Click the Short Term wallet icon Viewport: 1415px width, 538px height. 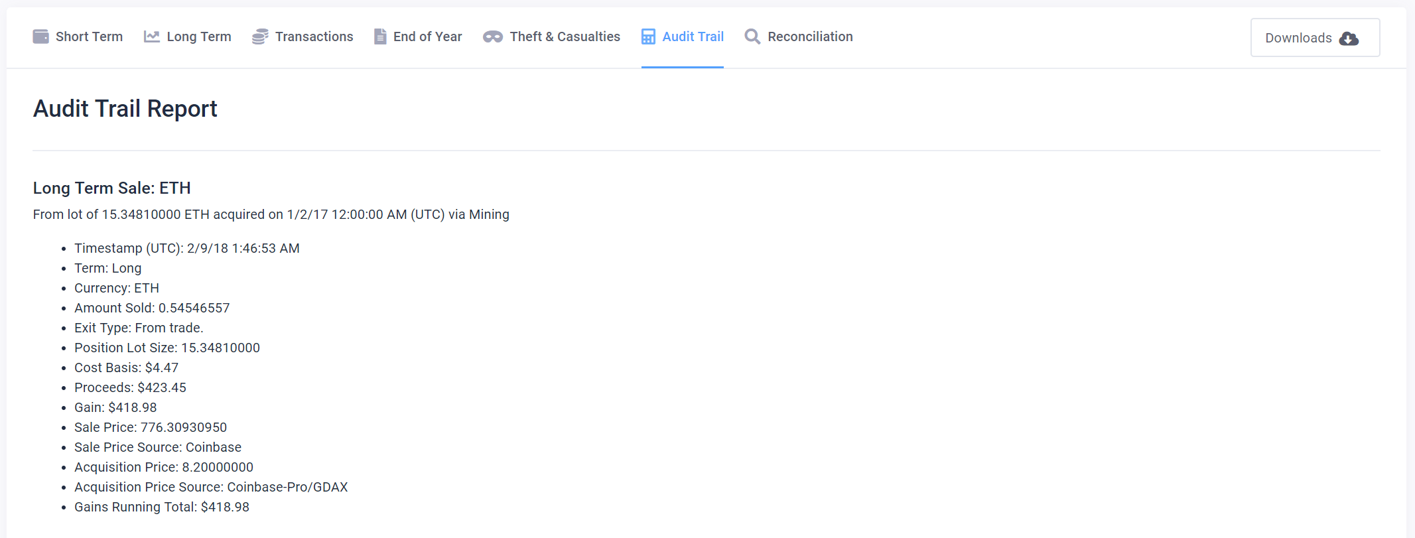coord(40,36)
